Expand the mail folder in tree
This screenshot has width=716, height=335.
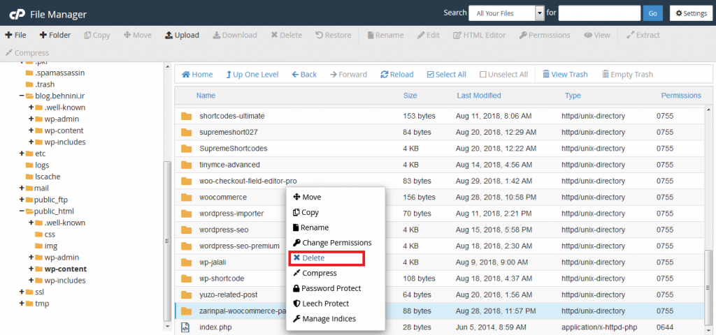coord(22,188)
